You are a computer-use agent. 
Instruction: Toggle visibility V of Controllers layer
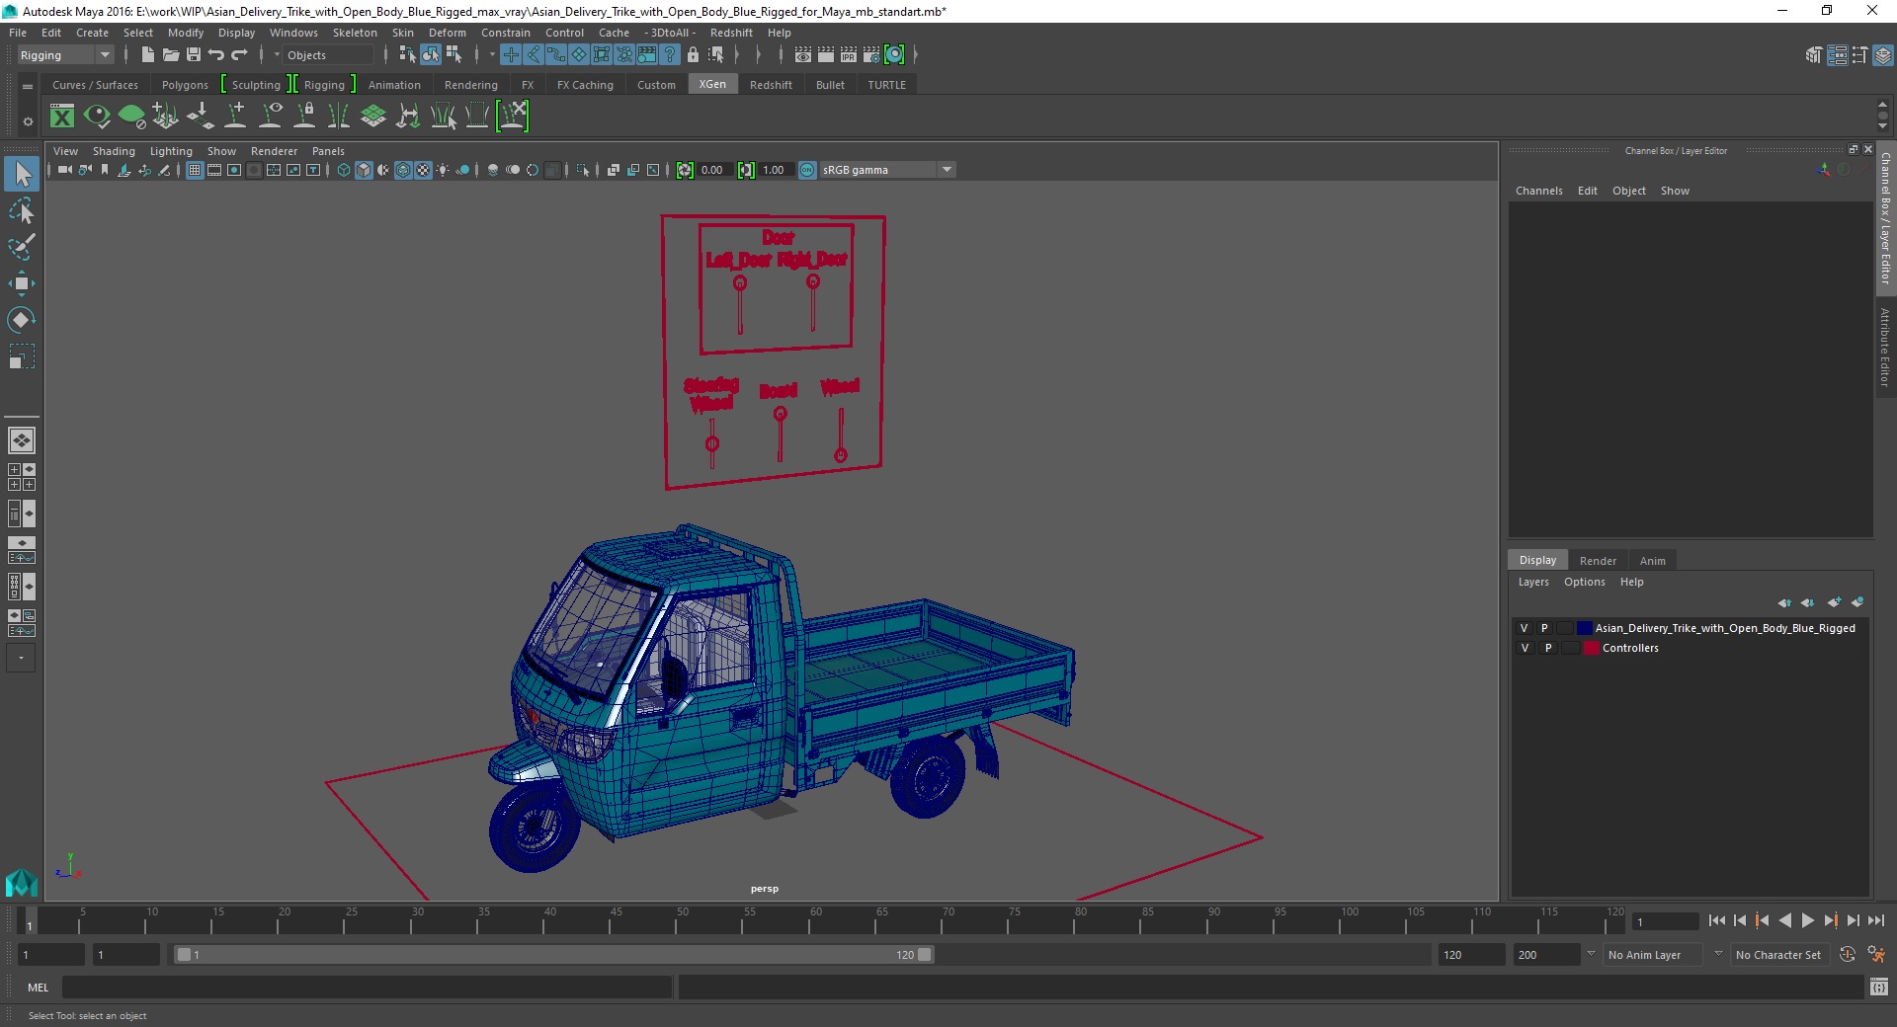point(1525,648)
